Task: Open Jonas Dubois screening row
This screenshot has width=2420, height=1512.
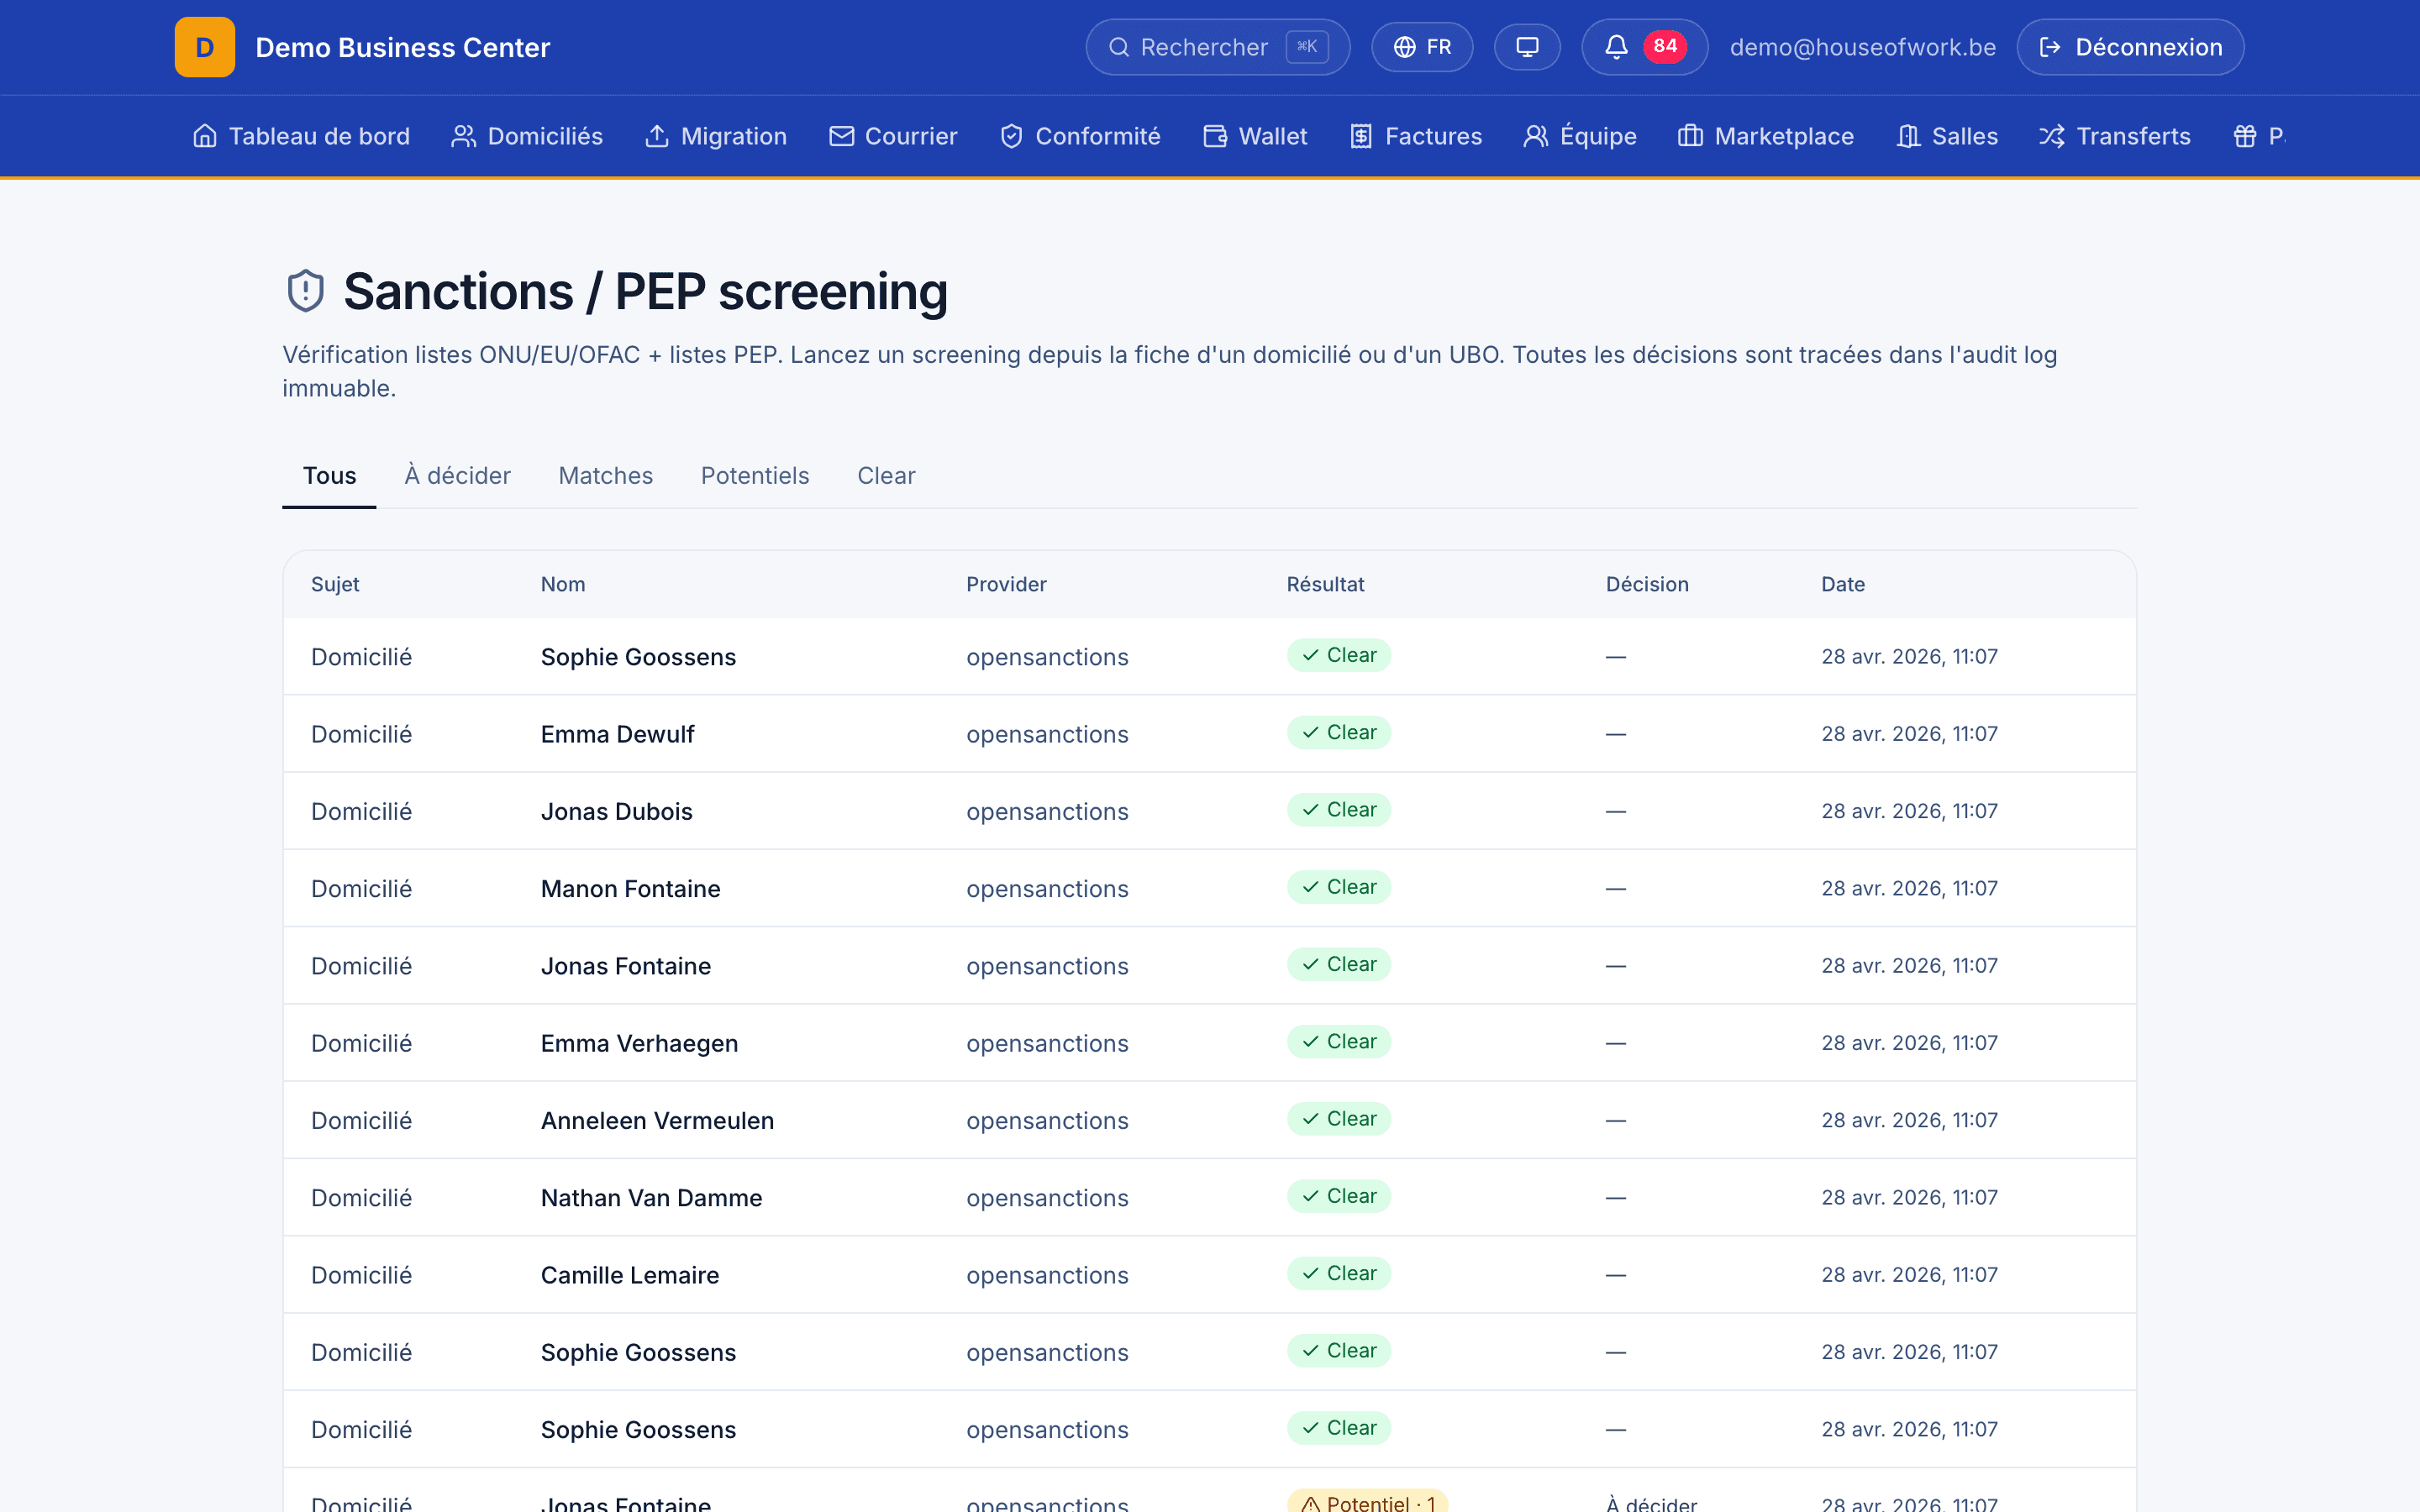Action: pyautogui.click(x=1210, y=811)
